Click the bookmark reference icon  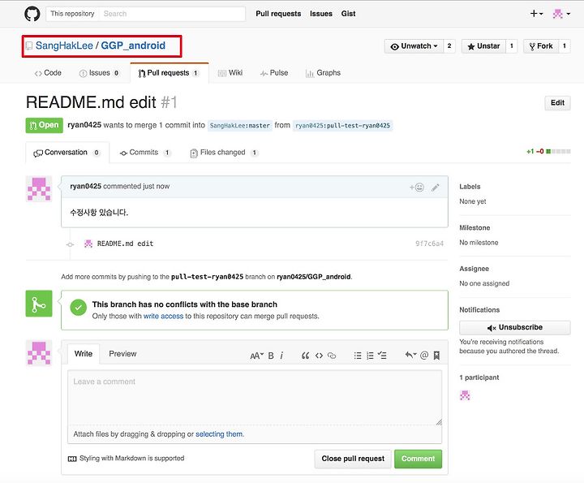coord(436,356)
